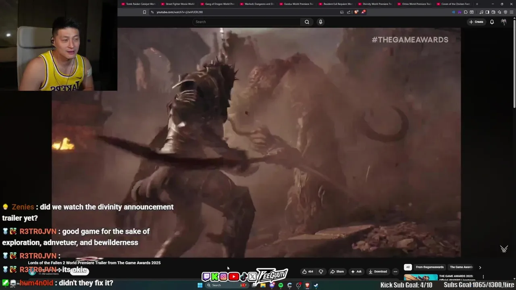Click the youtube.com address bar URL
Image resolution: width=516 pixels, height=290 pixels.
pyautogui.click(x=179, y=12)
